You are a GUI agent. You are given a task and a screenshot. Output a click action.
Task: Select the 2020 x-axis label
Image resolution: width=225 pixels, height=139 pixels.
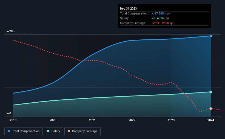[53, 120]
